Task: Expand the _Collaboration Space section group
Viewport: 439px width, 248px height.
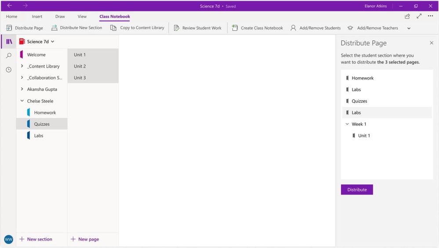Action: pos(22,77)
